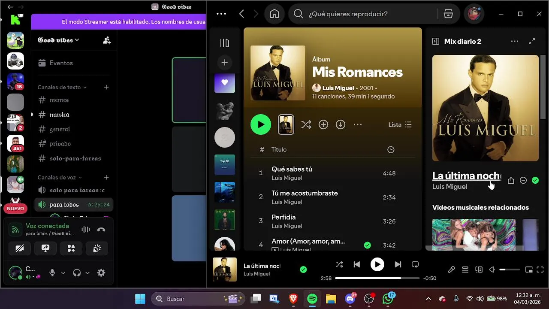Image resolution: width=549 pixels, height=309 pixels.
Task: Deafen with Discord headphones button
Action: (77, 273)
